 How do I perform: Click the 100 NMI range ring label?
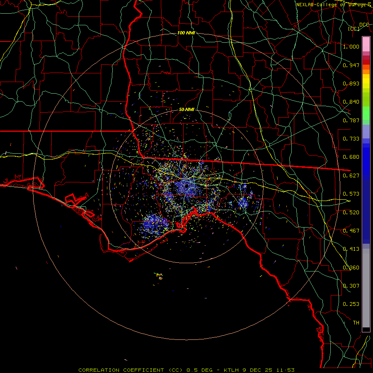(x=186, y=33)
